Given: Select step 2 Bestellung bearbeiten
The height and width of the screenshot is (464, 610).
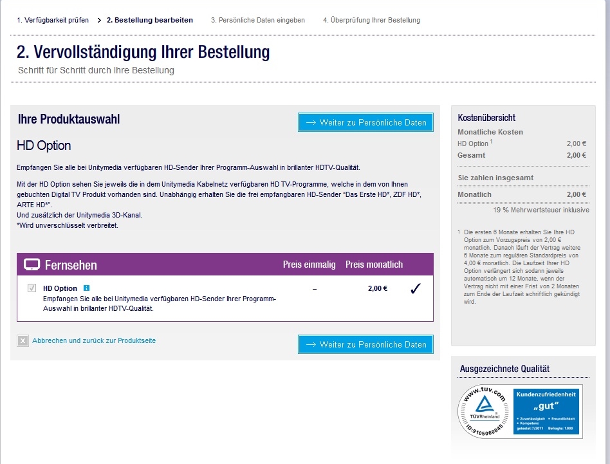Looking at the screenshot, I should point(149,21).
